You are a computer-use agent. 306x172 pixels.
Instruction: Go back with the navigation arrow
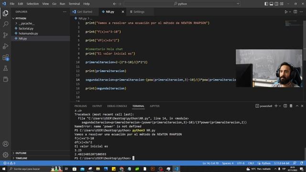click(115, 4)
